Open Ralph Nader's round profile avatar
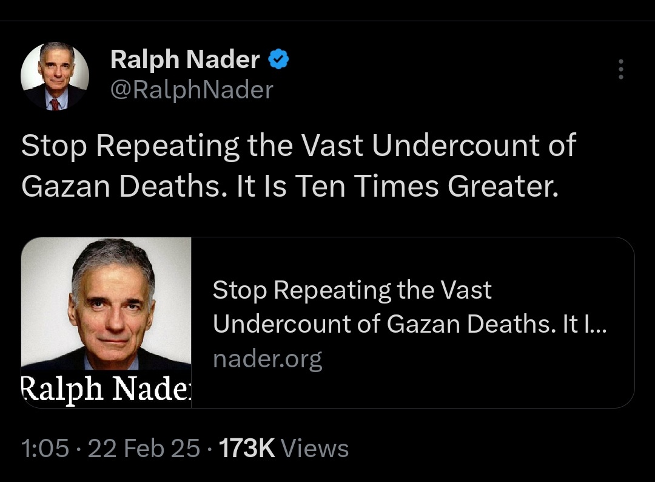The image size is (655, 482). click(x=55, y=76)
